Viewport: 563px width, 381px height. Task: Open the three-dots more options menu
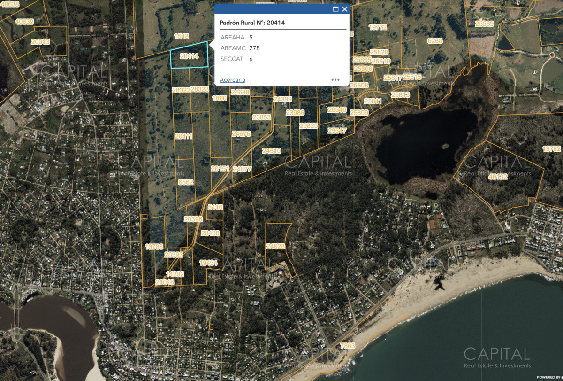tap(335, 80)
